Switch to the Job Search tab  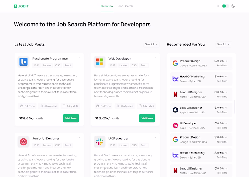click(126, 6)
